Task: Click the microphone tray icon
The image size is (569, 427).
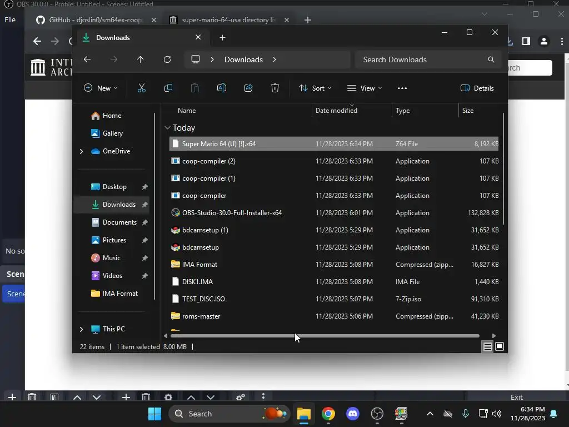Action: pos(466,414)
